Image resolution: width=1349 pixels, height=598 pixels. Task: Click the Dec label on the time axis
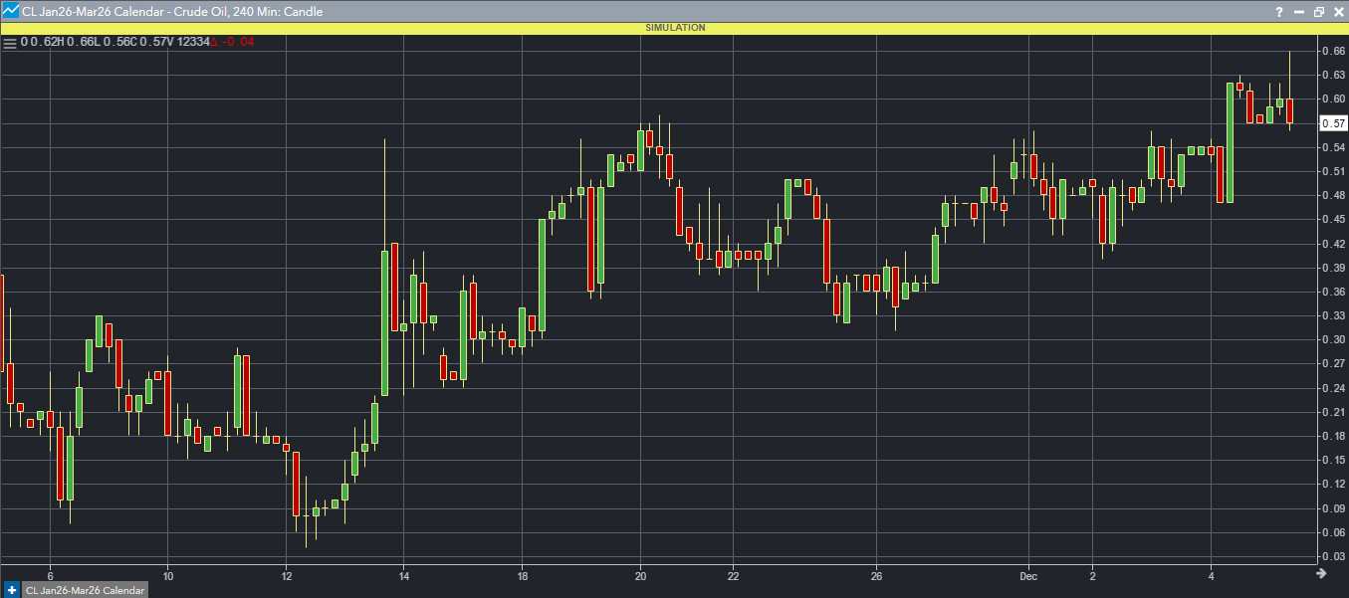(1027, 575)
